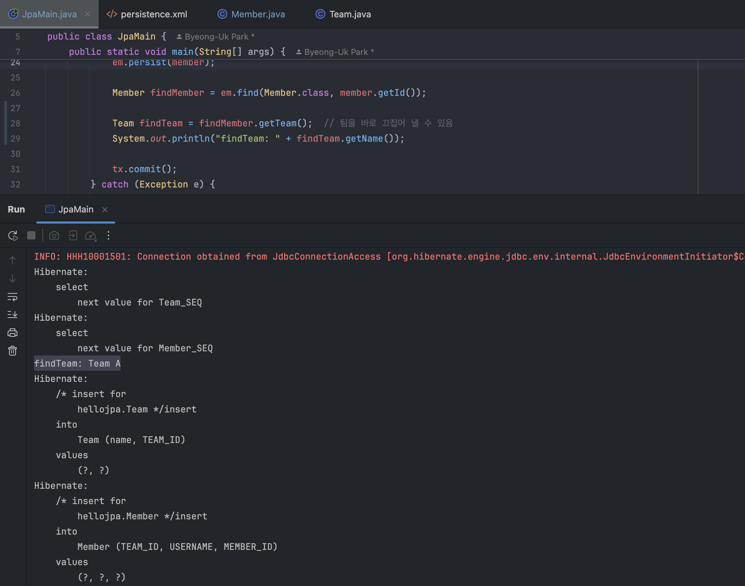745x586 pixels.
Task: Click the exit/restore layout icon in Run toolbar
Action: [x=73, y=236]
